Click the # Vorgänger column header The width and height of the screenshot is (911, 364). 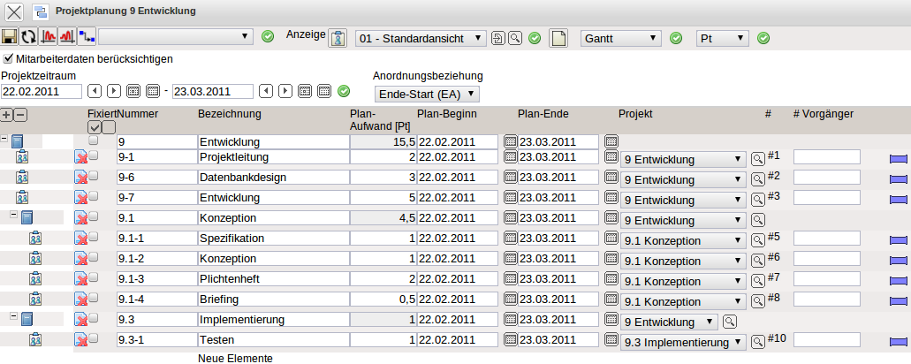[x=824, y=114]
